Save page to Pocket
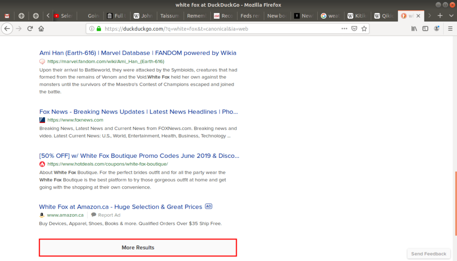Viewport: 457px width, 261px height. click(x=354, y=29)
